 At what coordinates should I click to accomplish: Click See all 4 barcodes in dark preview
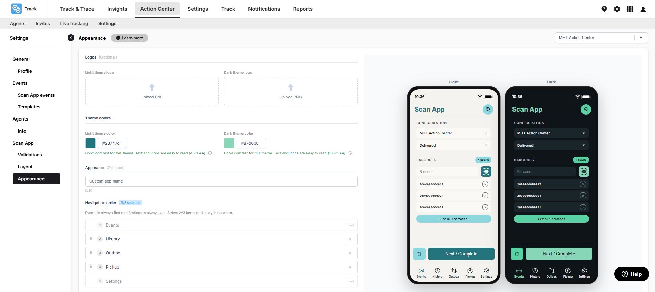(x=551, y=219)
